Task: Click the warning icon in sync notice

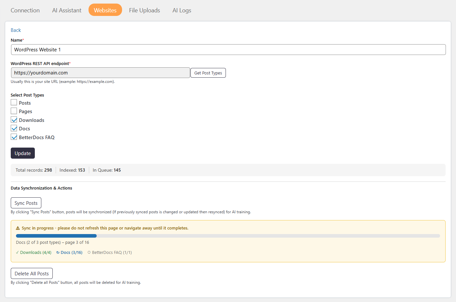Action: 18,228
